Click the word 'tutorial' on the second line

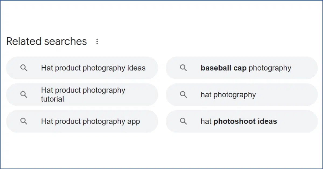click(52, 99)
